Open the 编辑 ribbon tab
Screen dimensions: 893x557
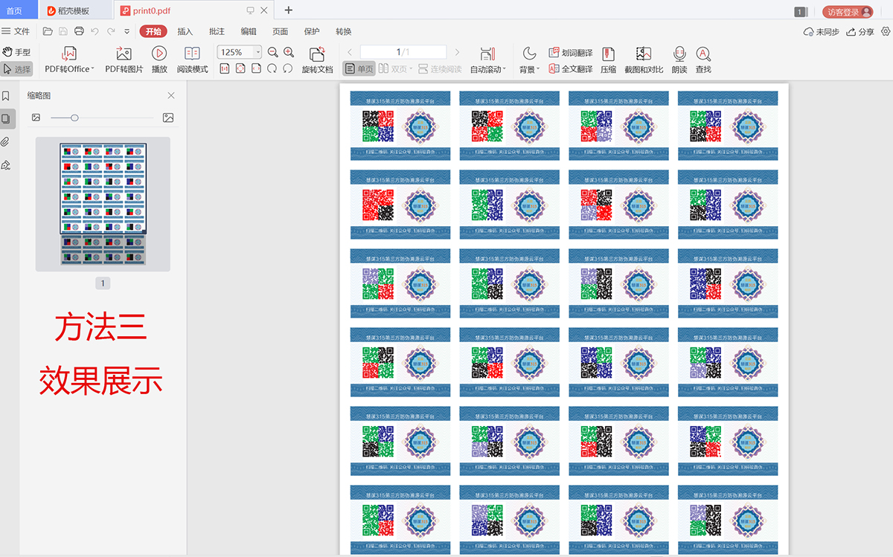point(249,31)
